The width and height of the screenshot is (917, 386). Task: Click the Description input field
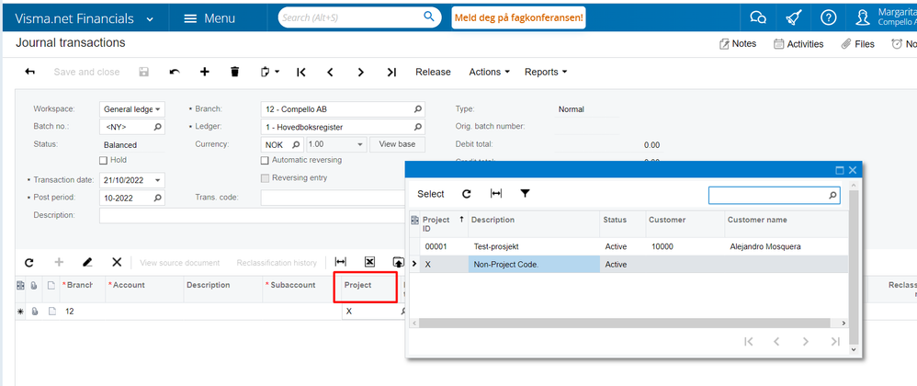[253, 216]
